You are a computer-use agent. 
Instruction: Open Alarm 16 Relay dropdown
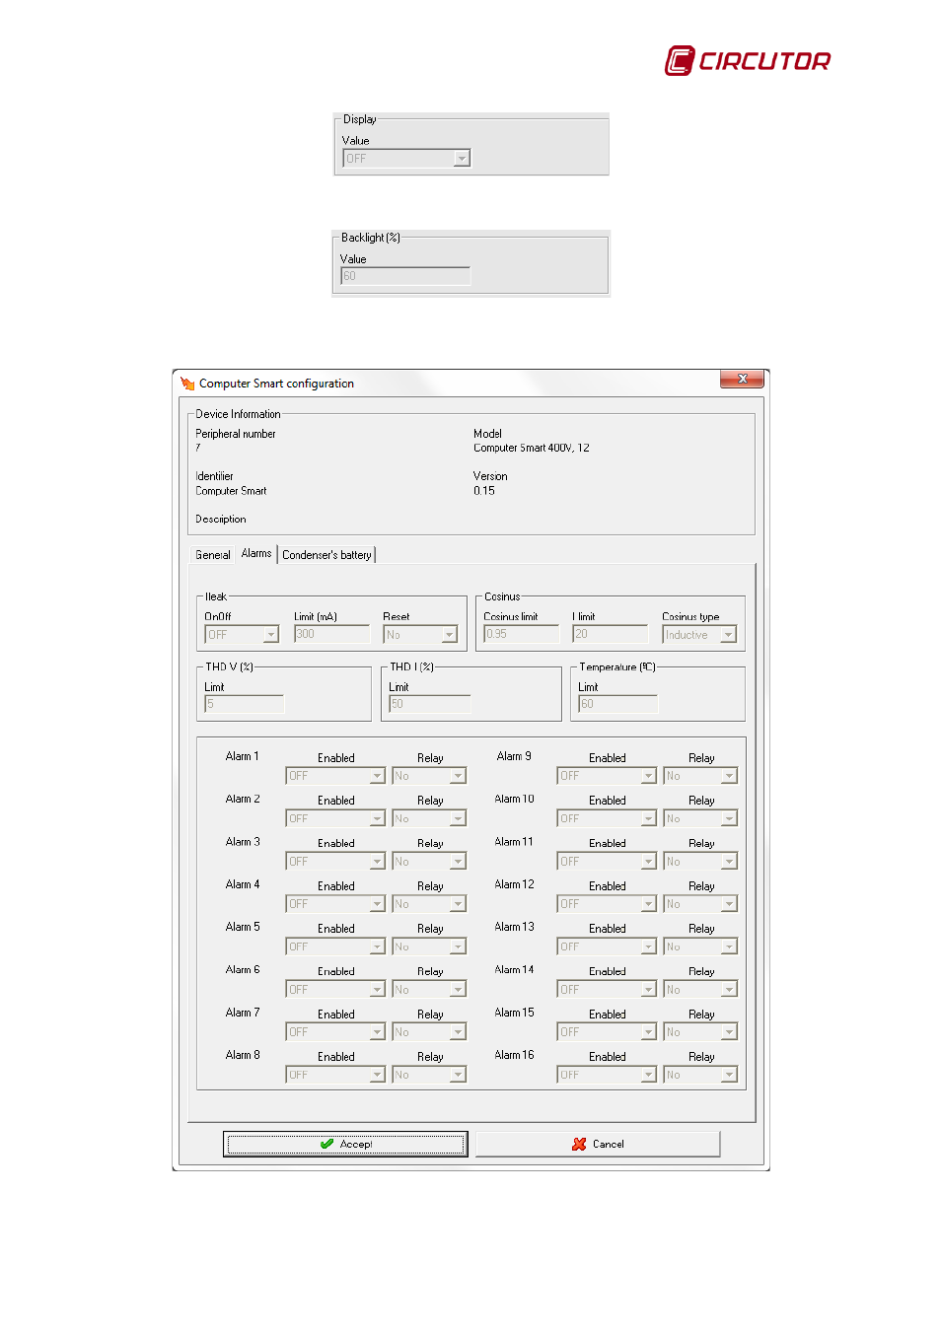pyautogui.click(x=700, y=1075)
